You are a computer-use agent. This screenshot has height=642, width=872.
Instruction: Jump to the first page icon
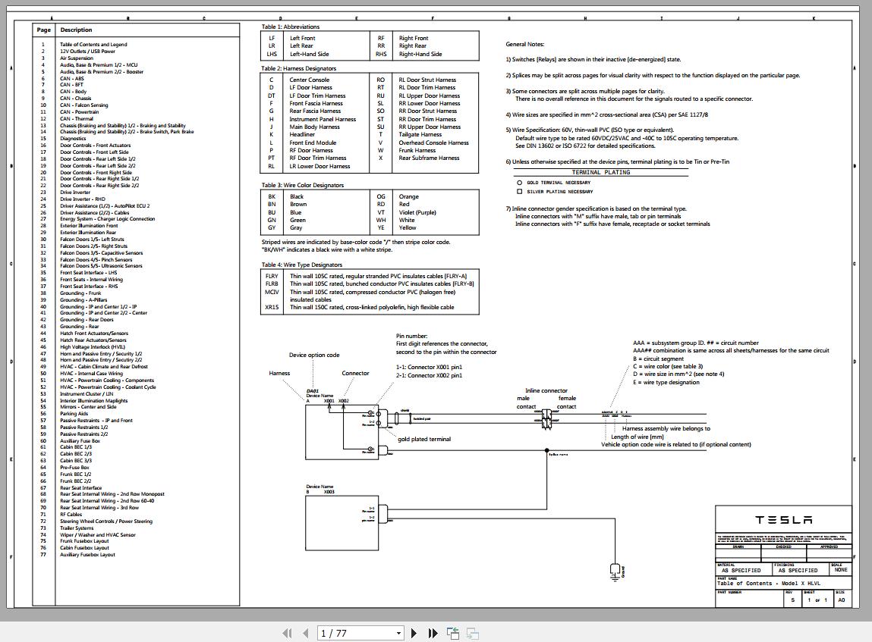click(287, 632)
